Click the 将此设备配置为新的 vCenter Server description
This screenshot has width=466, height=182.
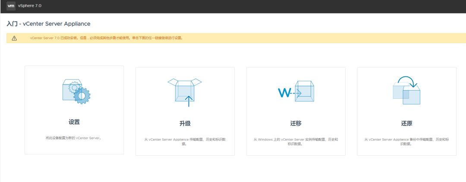pyautogui.click(x=74, y=138)
